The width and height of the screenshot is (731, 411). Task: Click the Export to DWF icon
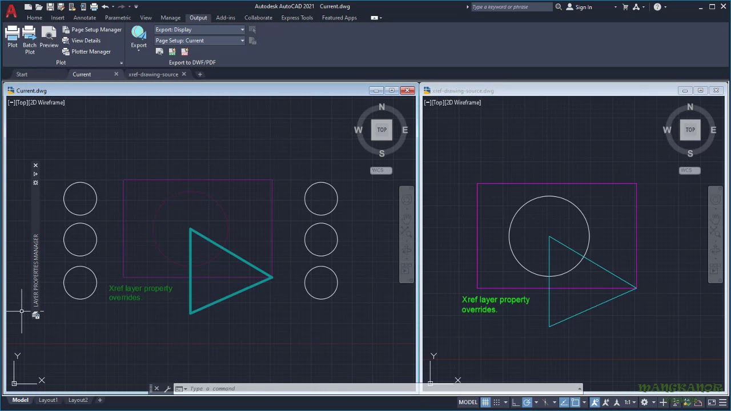point(172,51)
